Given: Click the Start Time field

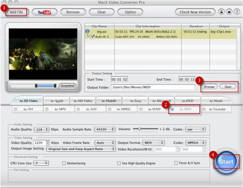Looking at the screenshot, I should [x=119, y=80].
